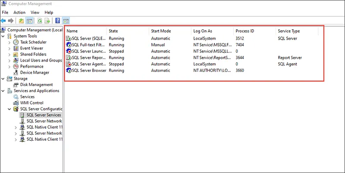This screenshot has height=173, width=345.
Task: Select the Services and Applications label
Action: 36,91
